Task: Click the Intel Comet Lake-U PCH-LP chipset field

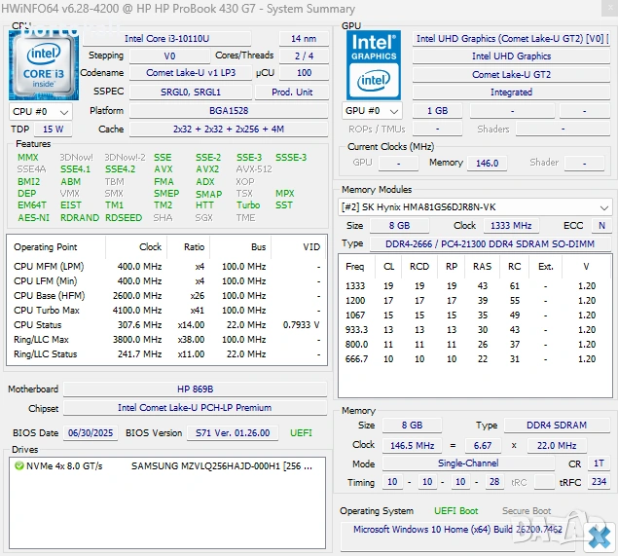Action: tap(194, 408)
